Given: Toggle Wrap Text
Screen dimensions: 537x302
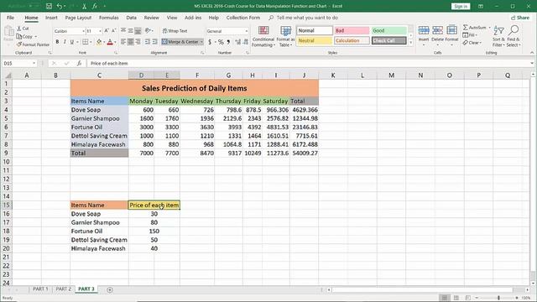Looking at the screenshot, I should tap(175, 31).
